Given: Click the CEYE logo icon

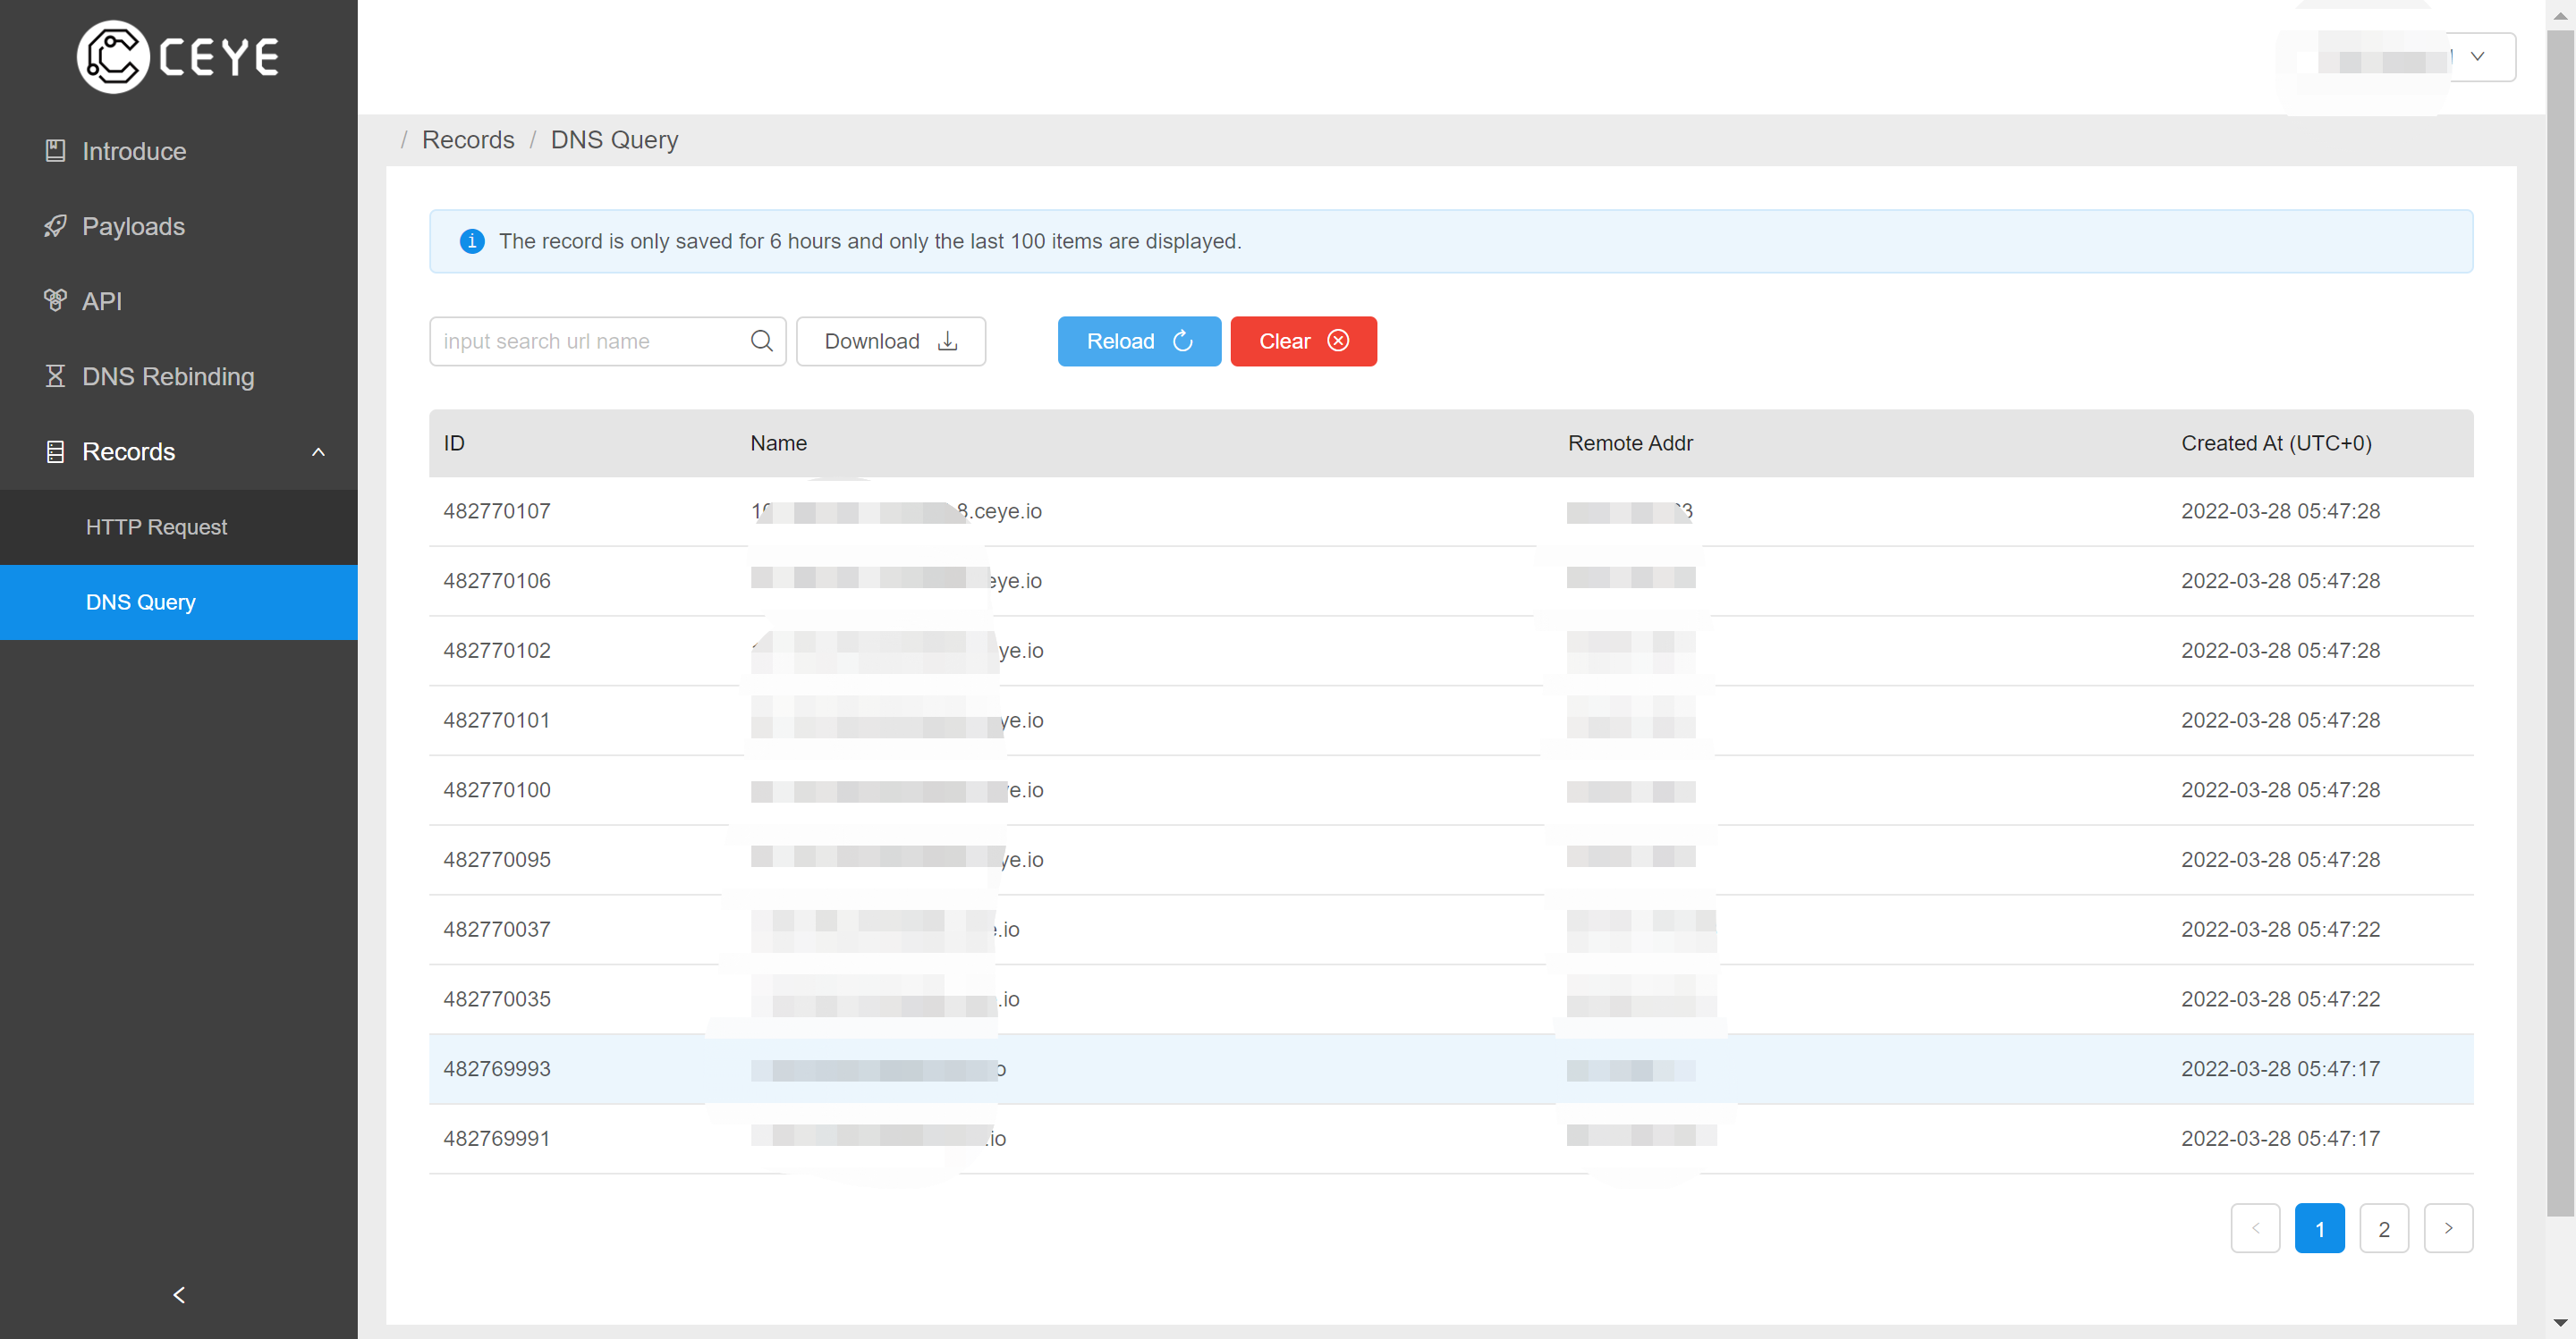Looking at the screenshot, I should point(113,57).
